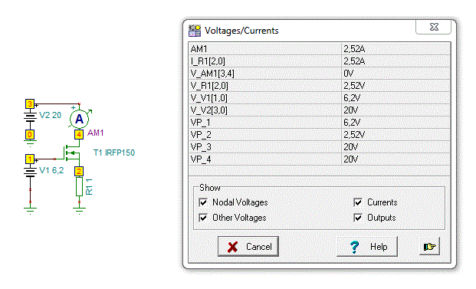Close the Voltages/Currents dialog
Viewport: 476px width, 289px height.
pos(434,27)
